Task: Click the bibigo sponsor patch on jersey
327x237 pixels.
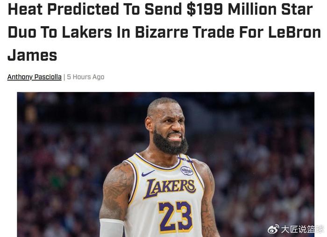Action: [x=187, y=171]
